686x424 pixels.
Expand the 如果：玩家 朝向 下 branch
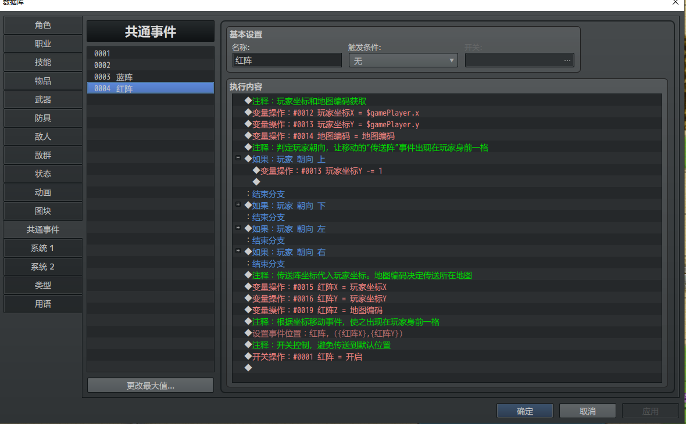(x=238, y=204)
